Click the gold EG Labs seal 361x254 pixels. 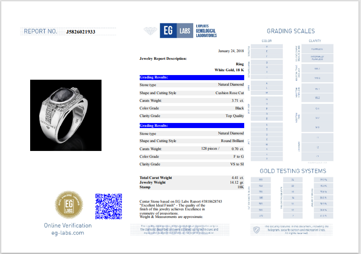click(x=69, y=205)
